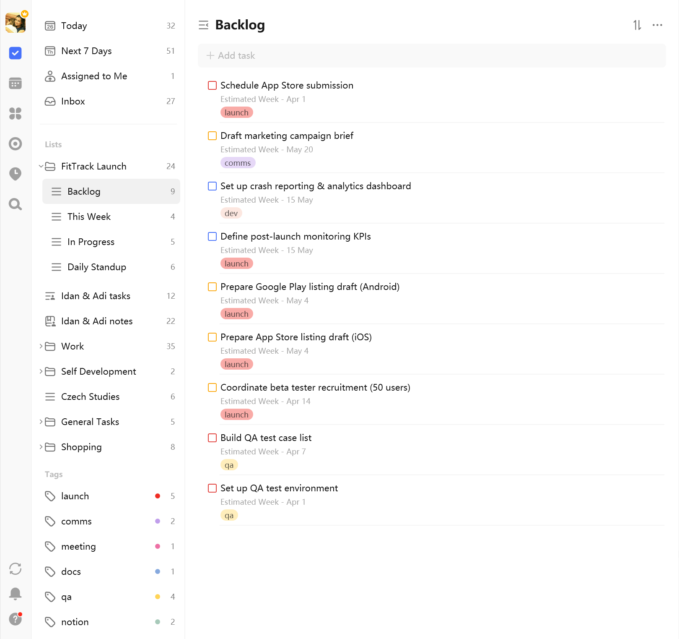
Task: Click the sort icon in Backlog header
Action: tap(637, 25)
